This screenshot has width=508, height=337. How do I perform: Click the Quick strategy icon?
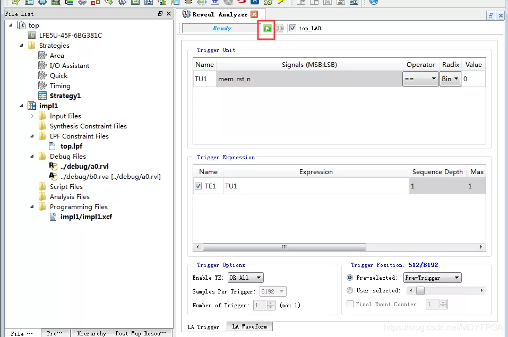click(42, 75)
